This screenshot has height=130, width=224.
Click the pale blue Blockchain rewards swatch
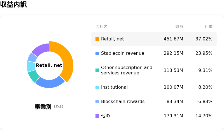[97, 102]
